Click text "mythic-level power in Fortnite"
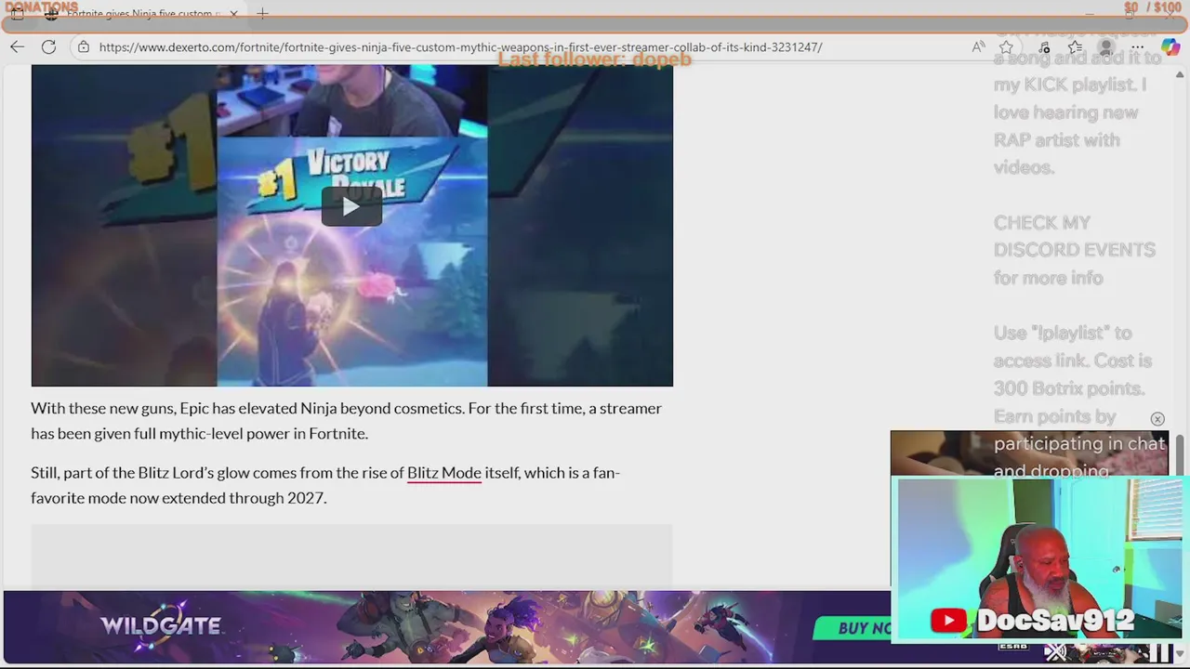The image size is (1190, 669). coord(262,433)
